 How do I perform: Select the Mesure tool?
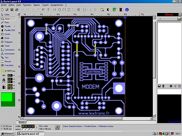click(x=8, y=61)
